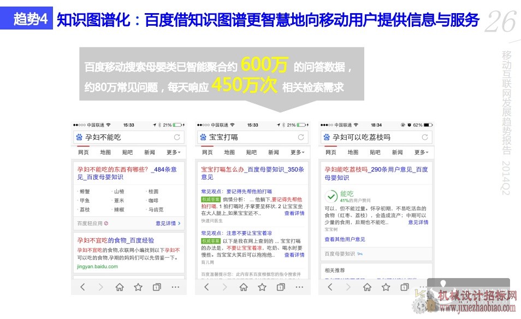Select 网页 tab in the 宝宝打嗝 phone
This screenshot has height=319, width=521.
[208, 152]
